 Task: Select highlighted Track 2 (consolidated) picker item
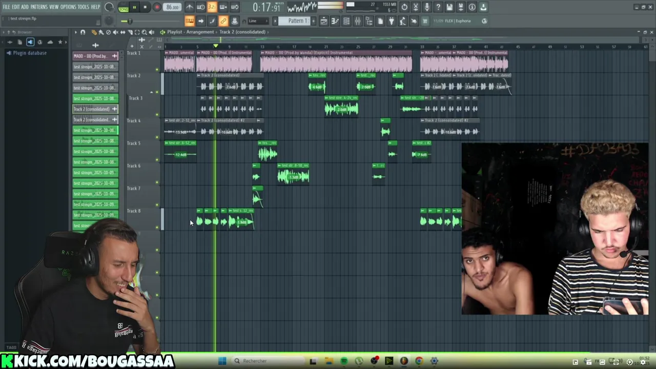pyautogui.click(x=95, y=109)
